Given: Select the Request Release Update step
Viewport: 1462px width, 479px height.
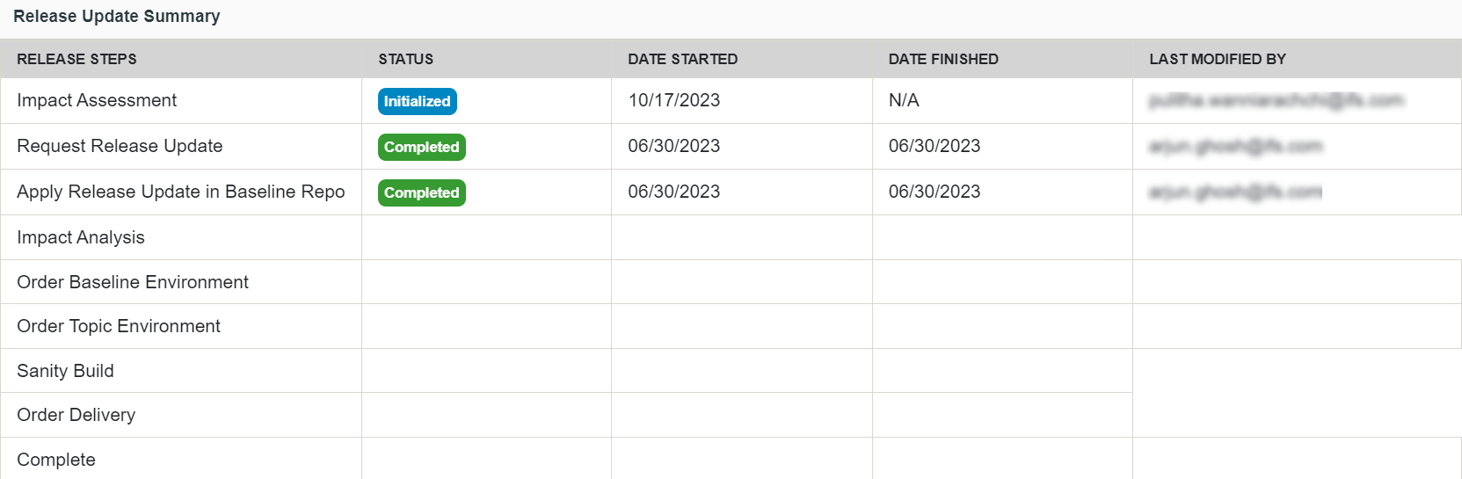Looking at the screenshot, I should click(x=120, y=146).
